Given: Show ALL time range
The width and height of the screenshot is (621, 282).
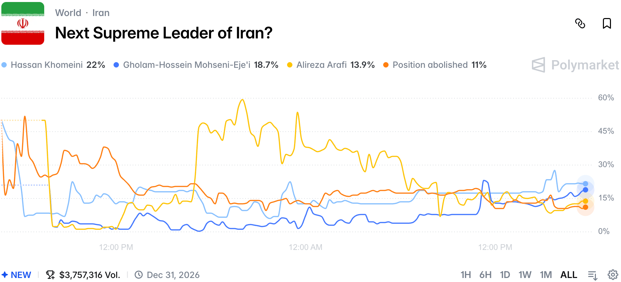Looking at the screenshot, I should (568, 275).
